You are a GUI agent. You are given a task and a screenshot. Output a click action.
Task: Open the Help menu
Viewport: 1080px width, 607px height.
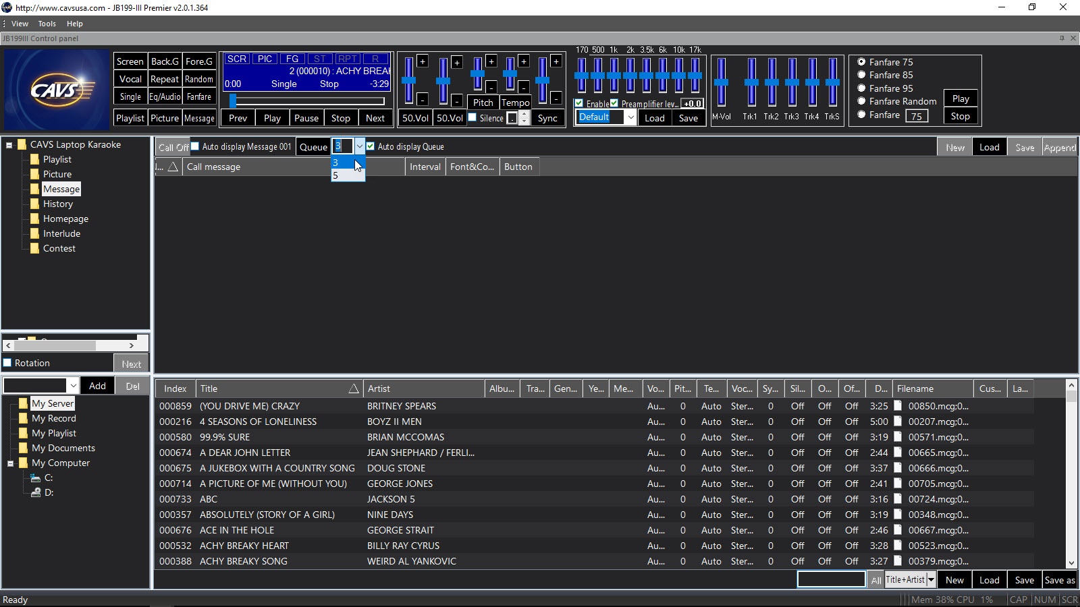(x=75, y=24)
